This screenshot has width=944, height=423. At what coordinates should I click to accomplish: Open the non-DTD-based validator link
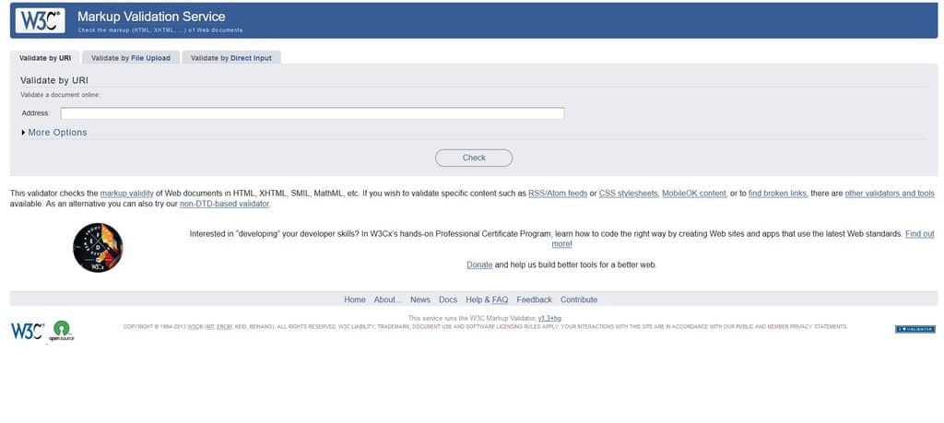pos(225,204)
